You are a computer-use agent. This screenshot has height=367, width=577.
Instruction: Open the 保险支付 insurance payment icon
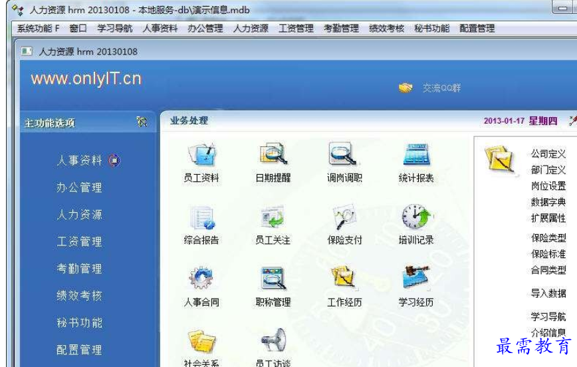point(344,217)
